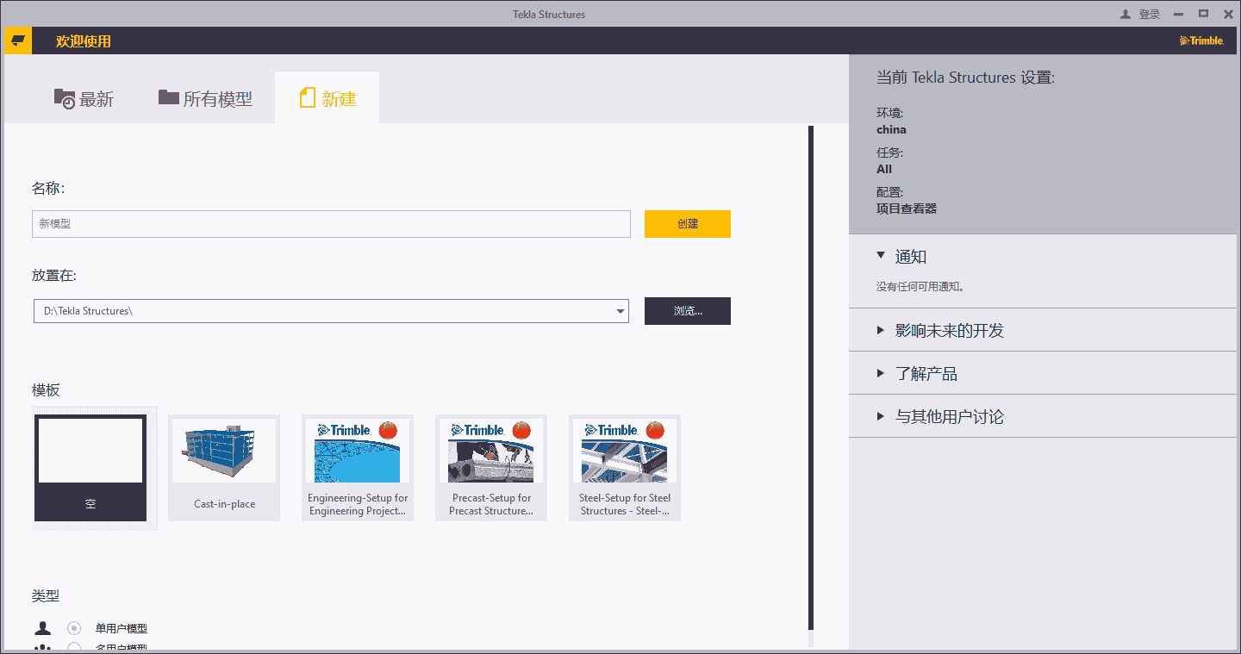Maximize the Tekla Structures window
1241x654 pixels.
(1204, 14)
